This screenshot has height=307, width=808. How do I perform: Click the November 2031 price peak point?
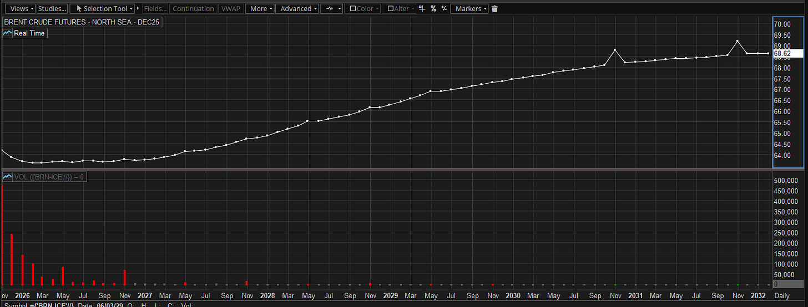738,41
